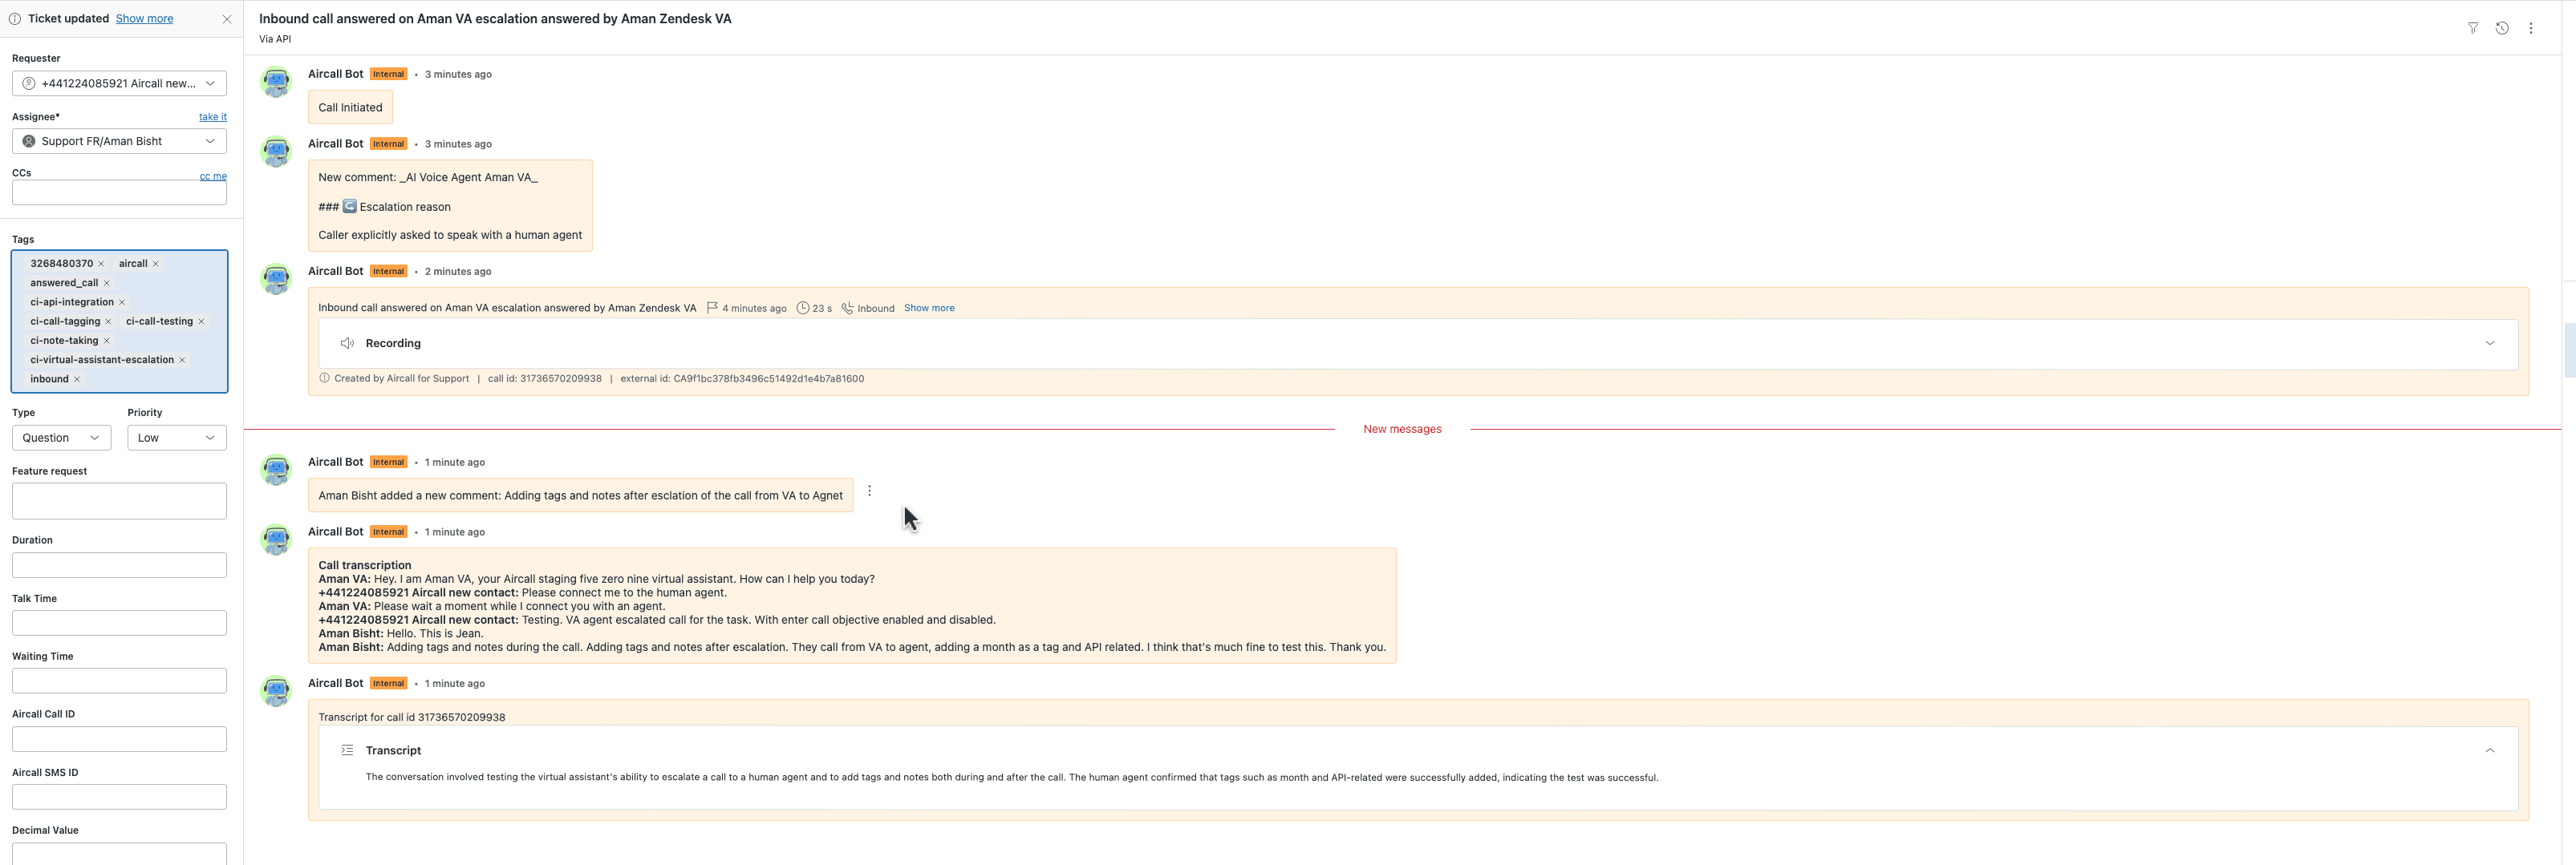Screen dimensions: 2576x865
Task: Click Show more in call details row
Action: coord(928,308)
